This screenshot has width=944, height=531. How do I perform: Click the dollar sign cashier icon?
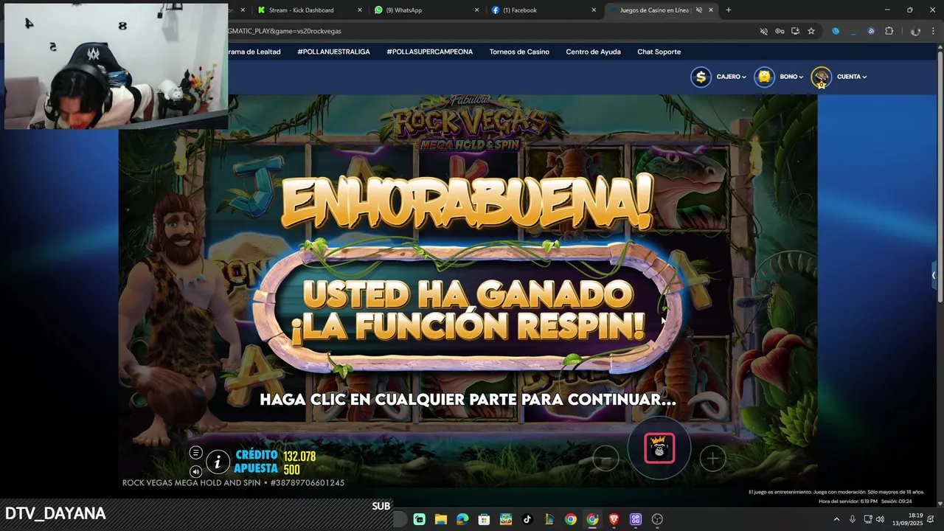(701, 77)
